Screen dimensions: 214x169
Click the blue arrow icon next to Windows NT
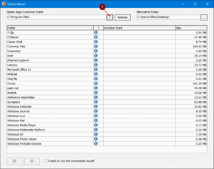click(x=96, y=134)
